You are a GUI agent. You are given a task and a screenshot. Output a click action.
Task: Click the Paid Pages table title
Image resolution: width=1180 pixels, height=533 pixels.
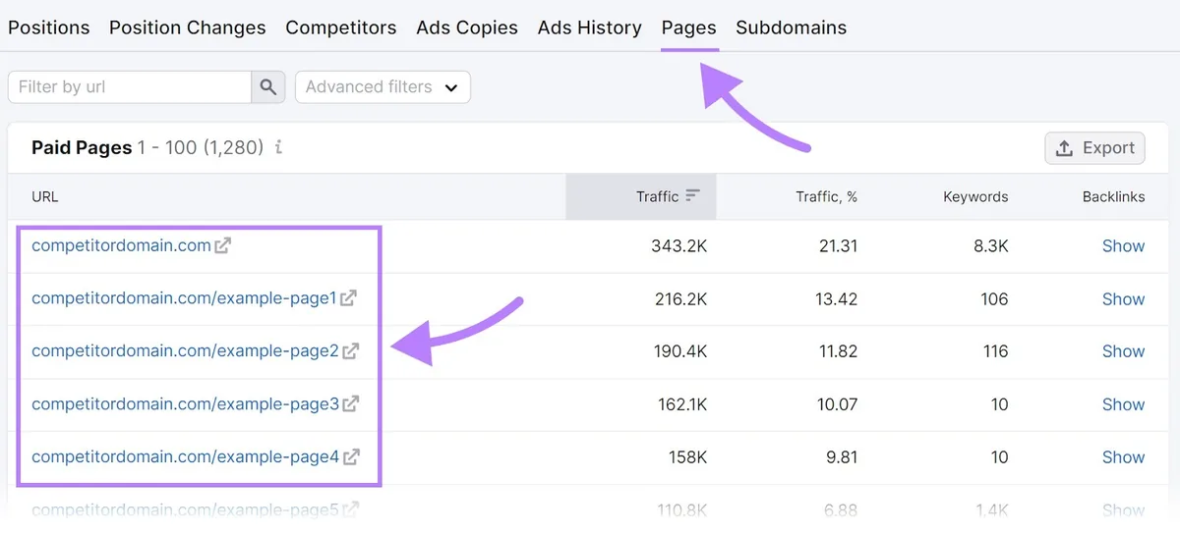82,148
